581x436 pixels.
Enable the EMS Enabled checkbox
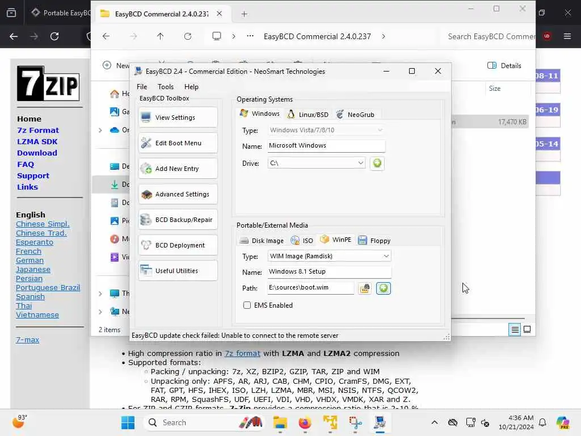(x=247, y=305)
